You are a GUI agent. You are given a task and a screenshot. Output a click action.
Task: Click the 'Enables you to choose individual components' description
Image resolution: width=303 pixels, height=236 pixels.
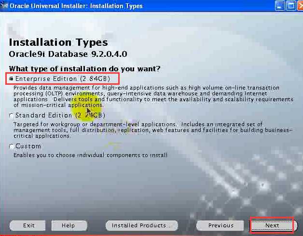point(90,155)
